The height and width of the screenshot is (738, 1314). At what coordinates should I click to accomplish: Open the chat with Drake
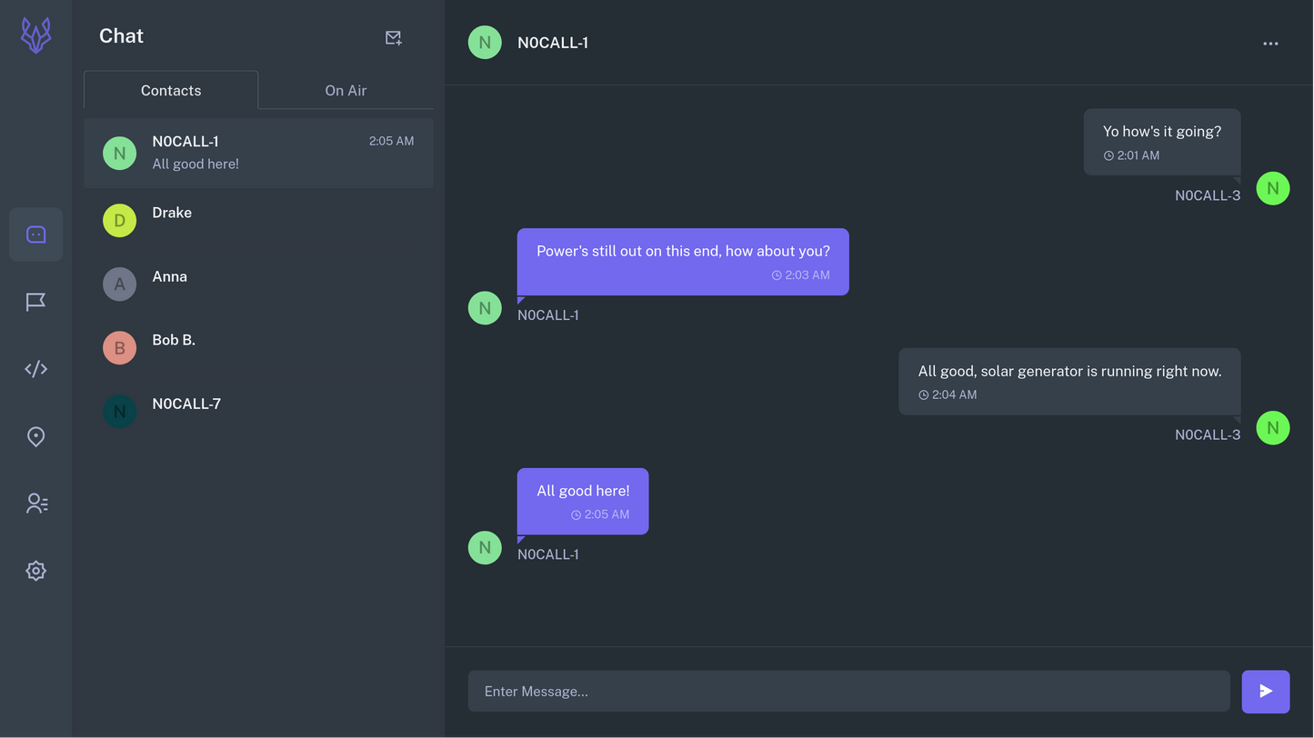[x=258, y=220]
